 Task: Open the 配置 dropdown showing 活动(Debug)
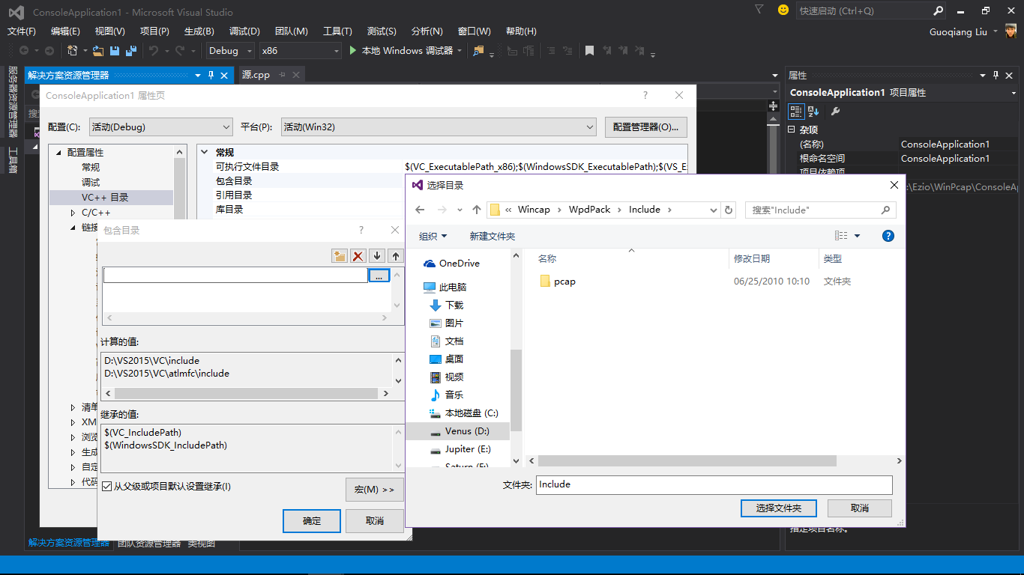coord(161,127)
